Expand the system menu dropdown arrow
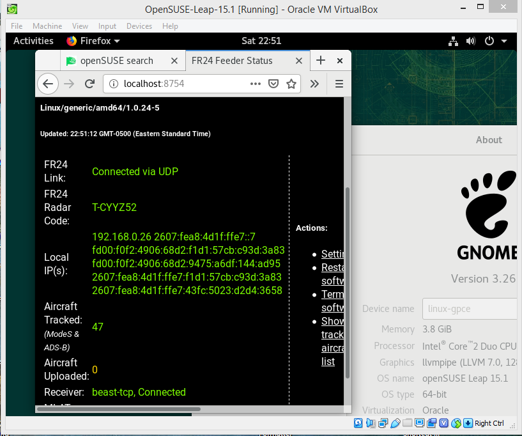 click(504, 41)
